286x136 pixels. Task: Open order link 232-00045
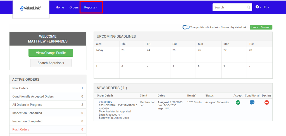click(x=105, y=102)
